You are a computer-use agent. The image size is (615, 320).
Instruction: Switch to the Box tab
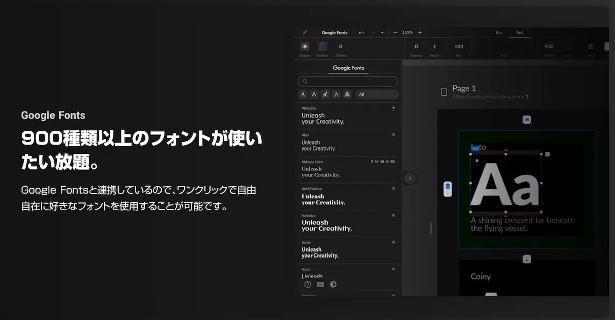click(499, 33)
